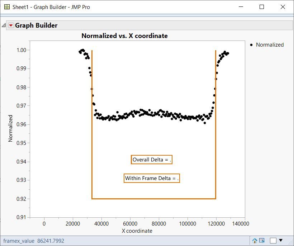Screen dimensions: 294x246
Task: Toggle the empty checkbox in the status bar
Action: (273, 241)
